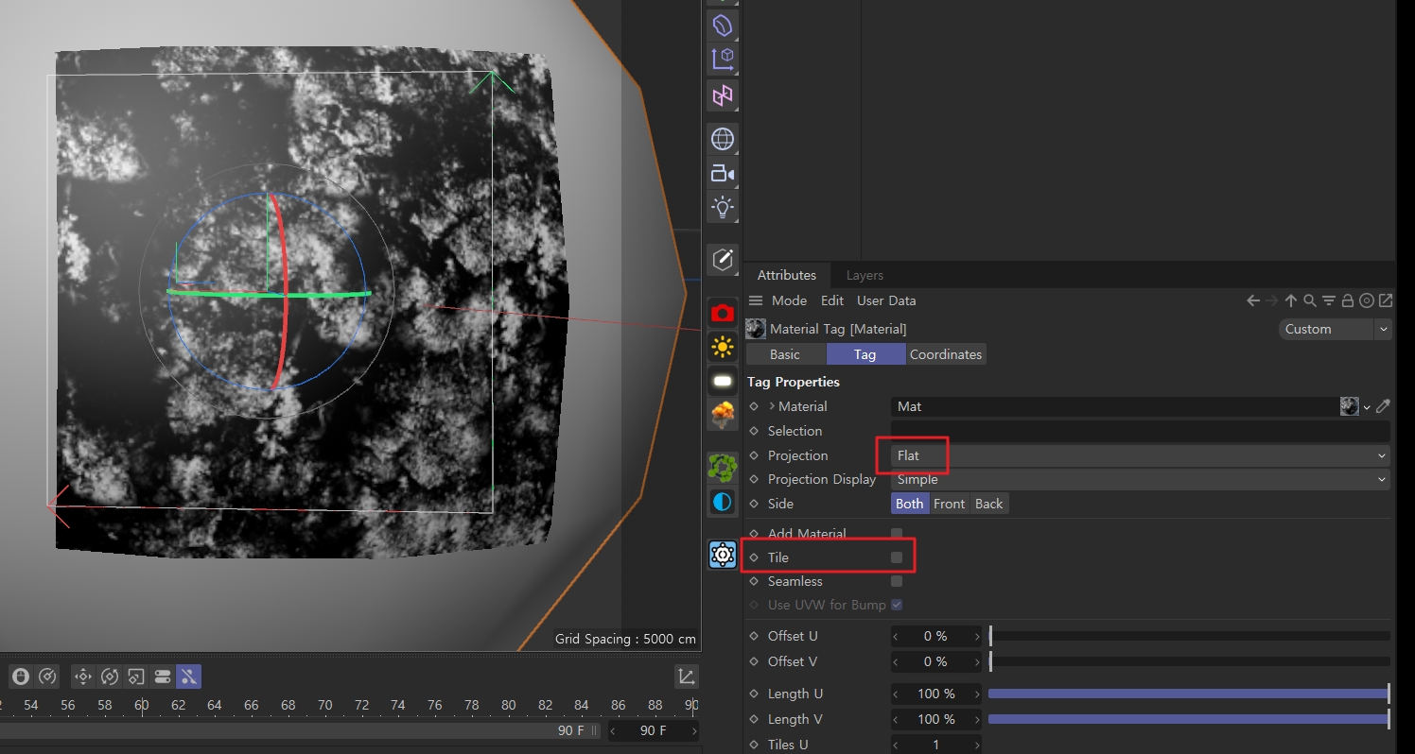This screenshot has width=1415, height=754.
Task: Open the dropdown arrow next to material thumbnail
Action: pyautogui.click(x=1367, y=407)
